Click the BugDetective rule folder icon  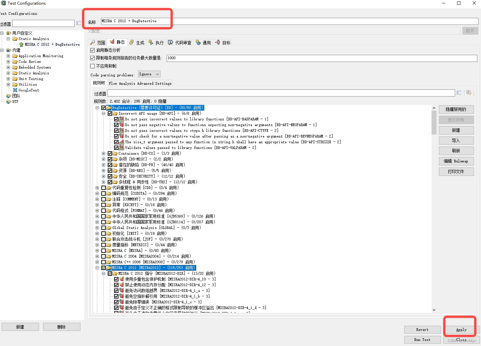(109, 108)
